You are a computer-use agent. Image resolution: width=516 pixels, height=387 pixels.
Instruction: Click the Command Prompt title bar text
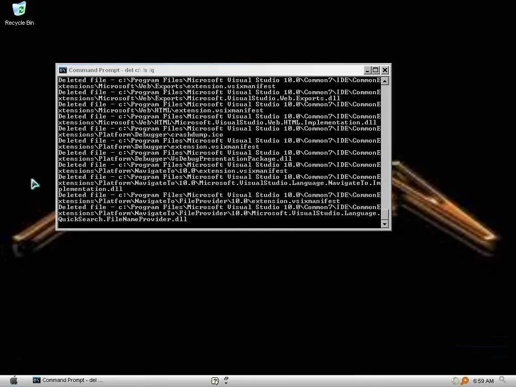click(x=111, y=70)
